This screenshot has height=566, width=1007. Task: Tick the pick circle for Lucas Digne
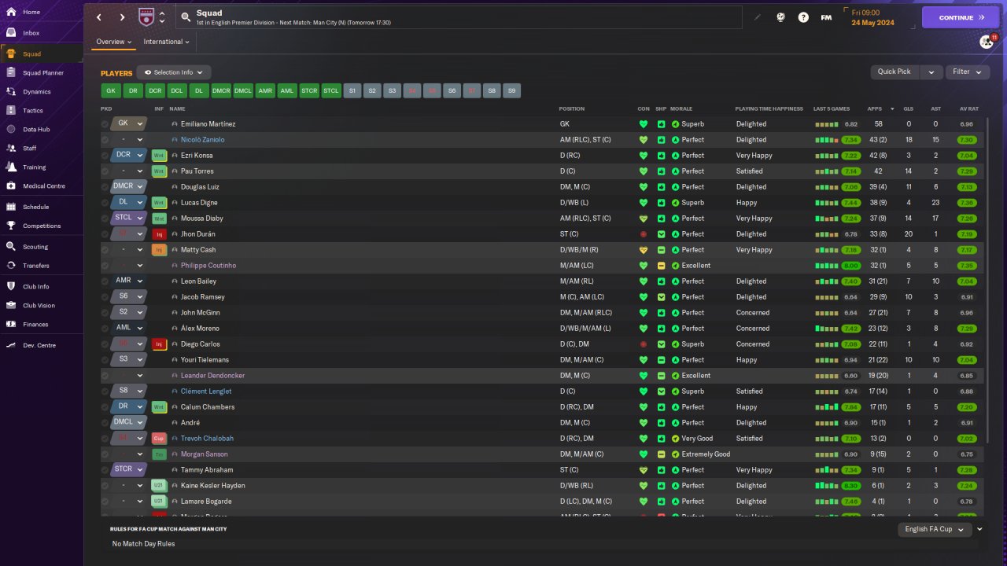click(x=105, y=203)
